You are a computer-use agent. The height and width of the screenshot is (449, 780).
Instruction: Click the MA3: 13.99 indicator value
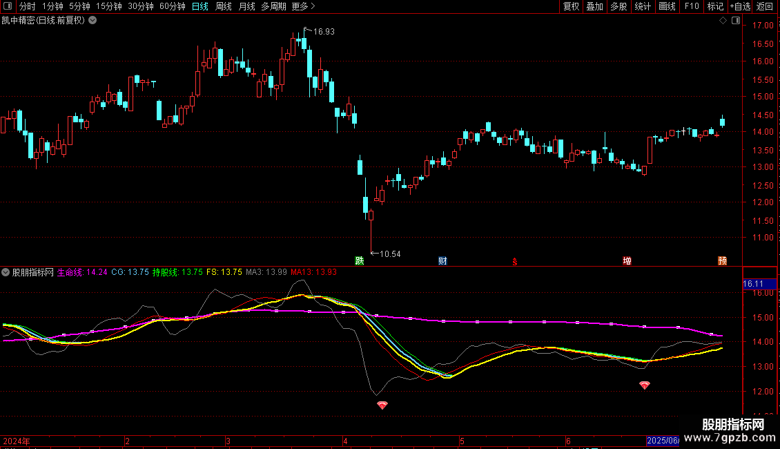266,272
